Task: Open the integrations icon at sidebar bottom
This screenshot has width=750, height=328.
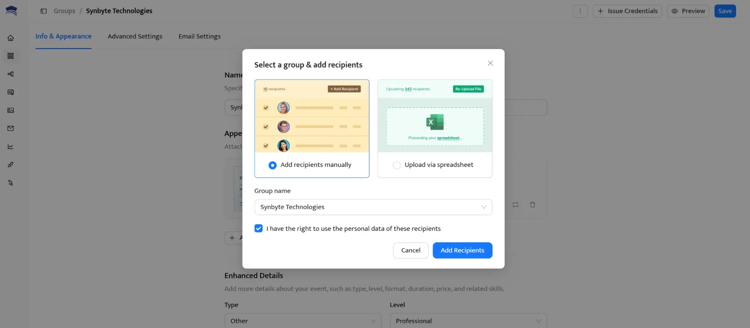Action: click(11, 183)
